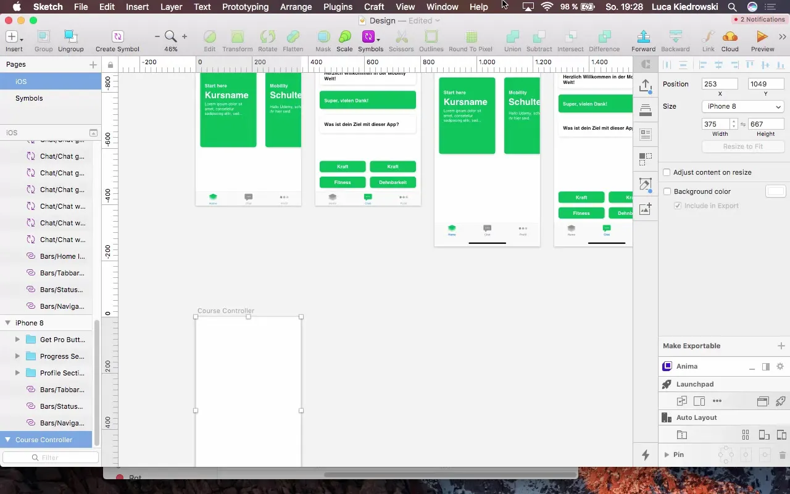Click the Ungroup toolbar icon
The width and height of the screenshot is (790, 494).
tap(71, 37)
